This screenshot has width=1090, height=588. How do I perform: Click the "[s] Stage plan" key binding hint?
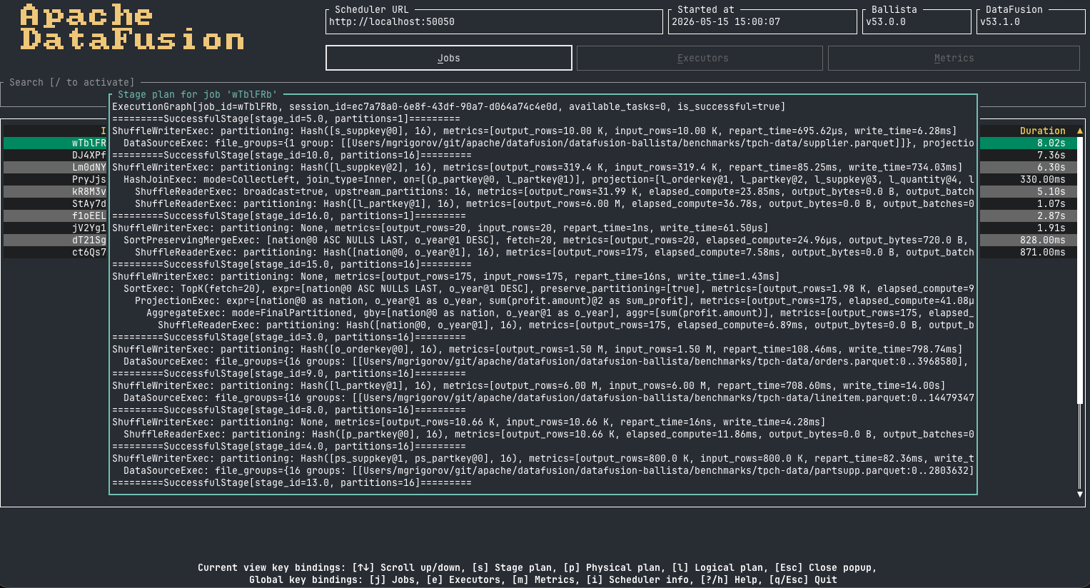point(512,567)
